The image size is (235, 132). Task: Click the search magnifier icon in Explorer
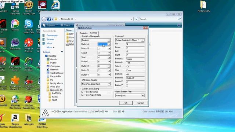tap(180, 19)
